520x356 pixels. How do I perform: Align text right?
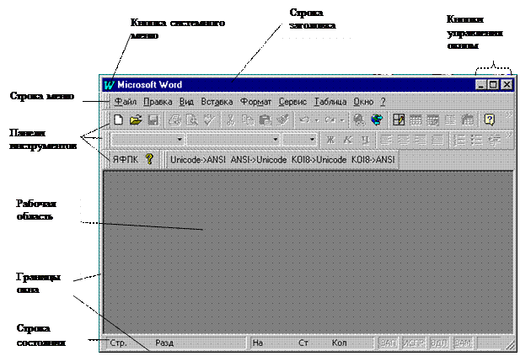(421, 140)
